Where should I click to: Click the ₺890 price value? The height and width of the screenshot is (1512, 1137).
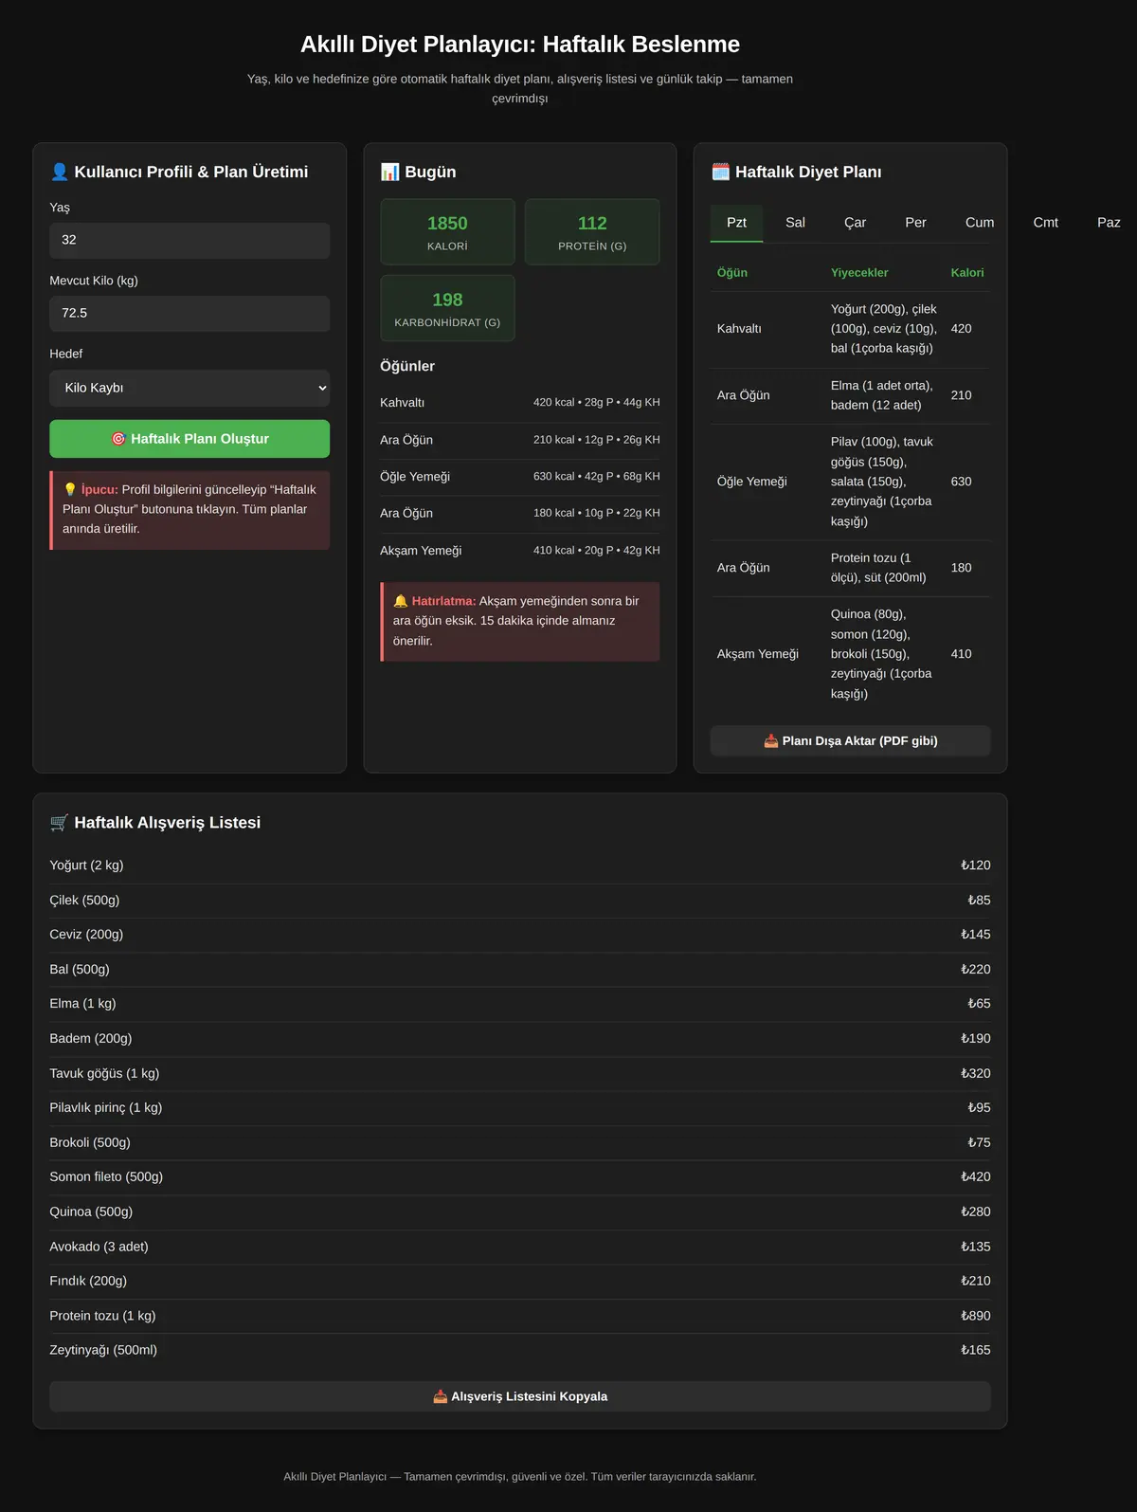[x=976, y=1316]
